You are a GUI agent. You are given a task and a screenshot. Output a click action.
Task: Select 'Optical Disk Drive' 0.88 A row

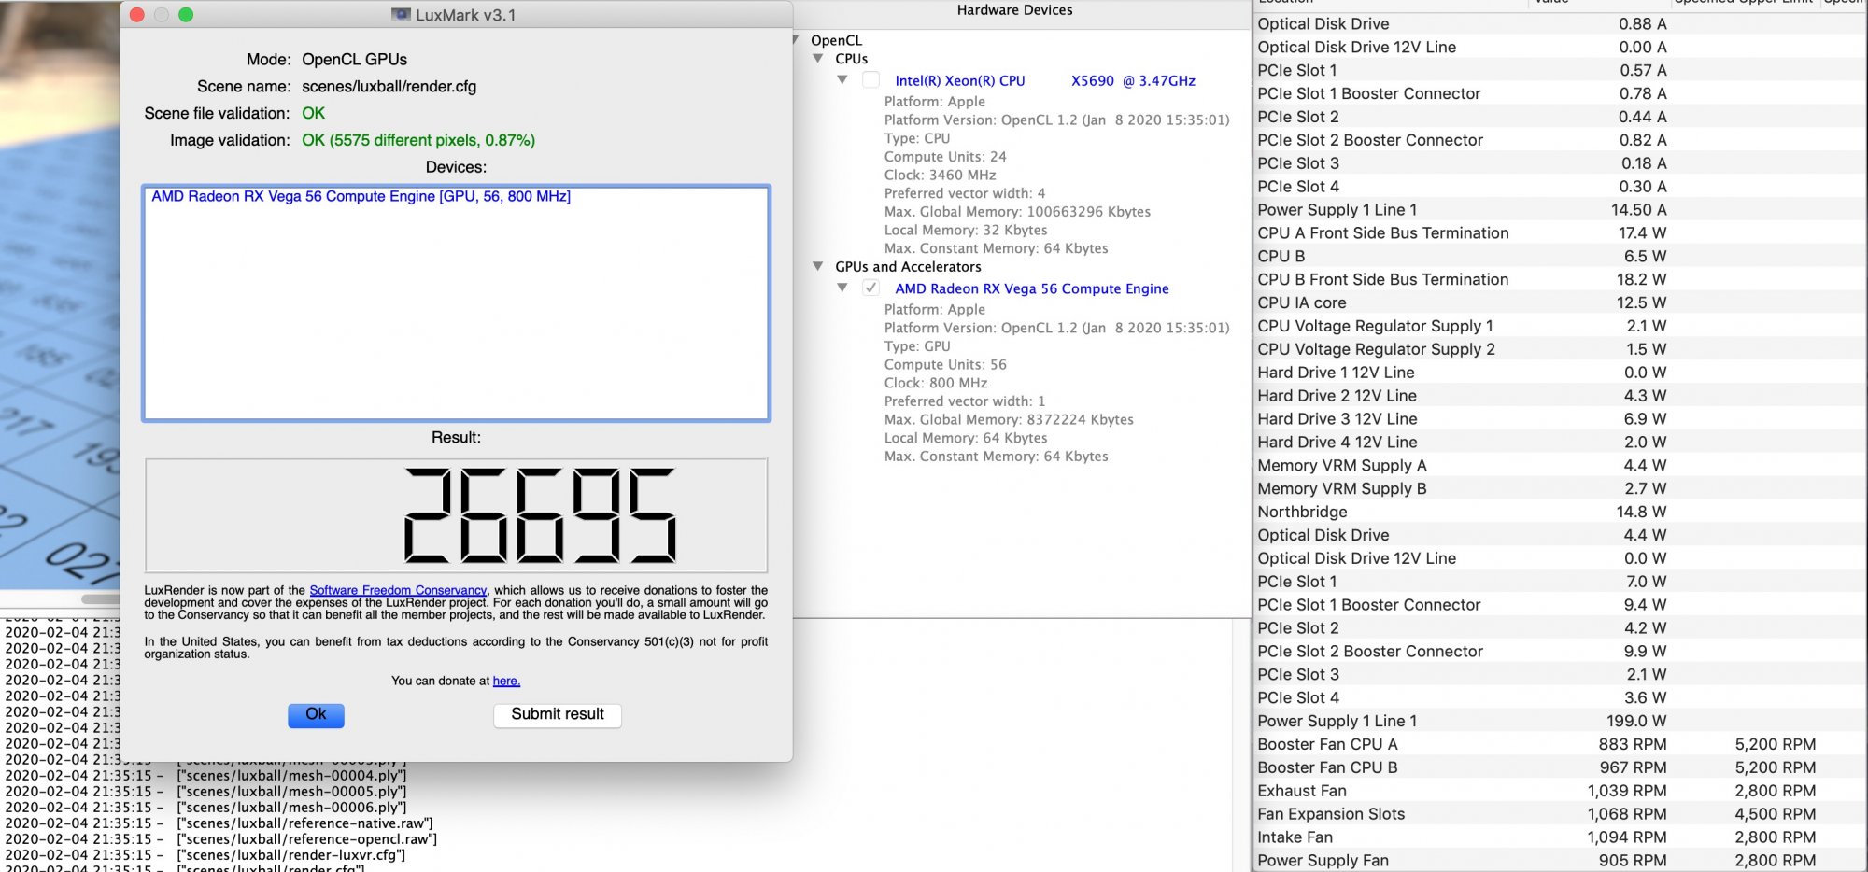click(1558, 24)
